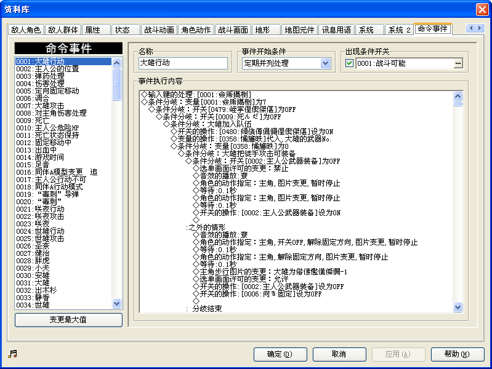Click the down arrow of the event content scrollbar
Screen dimensions: 492x369
click(458, 307)
